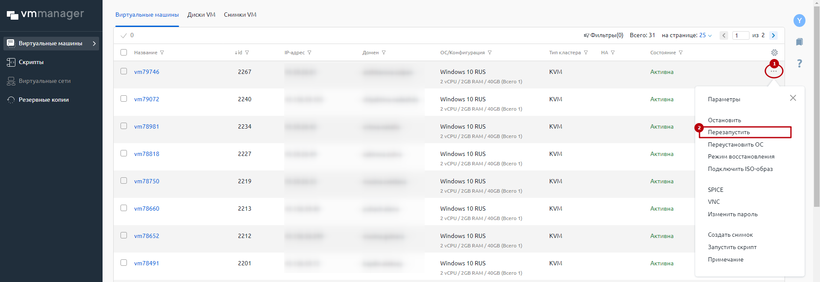Open the vm78981 link
The width and height of the screenshot is (820, 282).
(x=147, y=126)
